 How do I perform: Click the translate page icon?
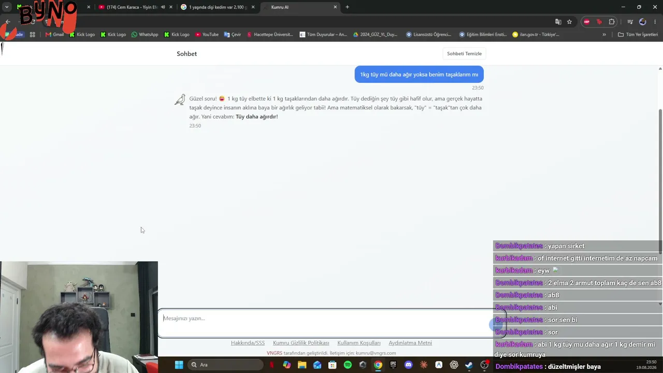click(x=558, y=22)
